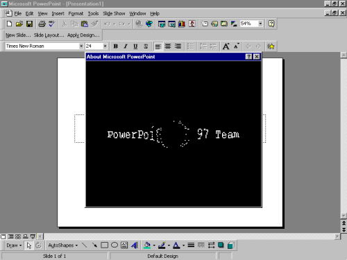Set left text alignment
Screen dimensions: 347x260
tap(158, 46)
